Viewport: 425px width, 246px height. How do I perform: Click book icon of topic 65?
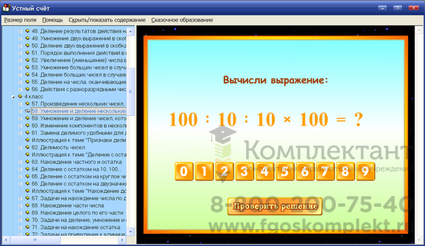(x=28, y=177)
